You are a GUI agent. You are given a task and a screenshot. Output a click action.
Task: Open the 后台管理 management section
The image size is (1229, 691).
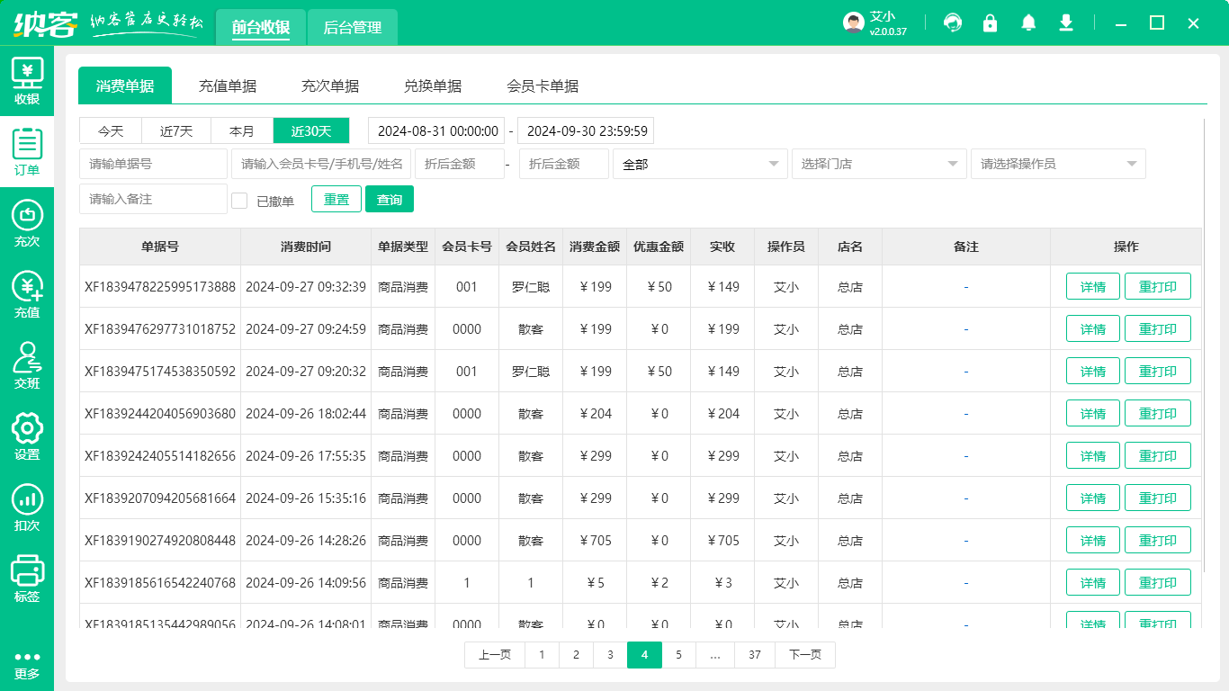click(352, 27)
